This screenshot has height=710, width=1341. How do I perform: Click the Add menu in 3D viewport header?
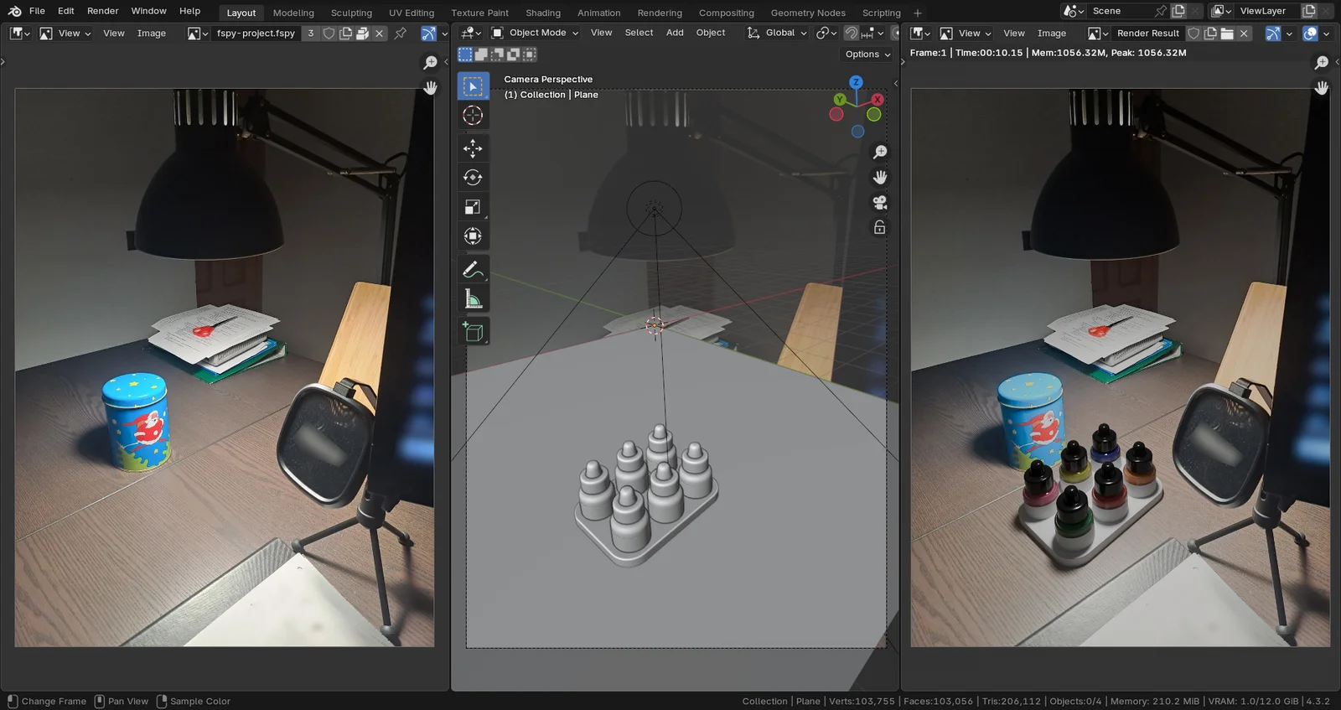(674, 33)
